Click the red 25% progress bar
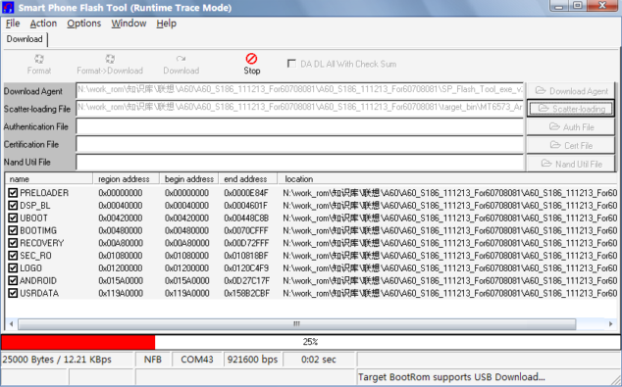The height and width of the screenshot is (387, 622). (78, 342)
